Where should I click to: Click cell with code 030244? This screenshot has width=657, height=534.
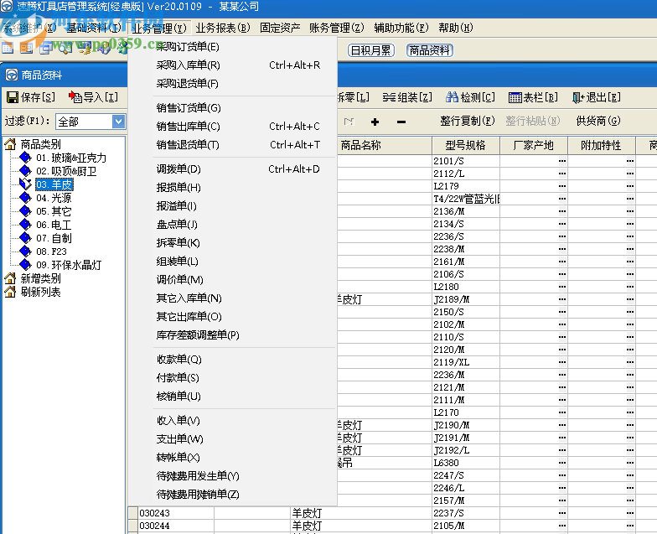(x=176, y=526)
